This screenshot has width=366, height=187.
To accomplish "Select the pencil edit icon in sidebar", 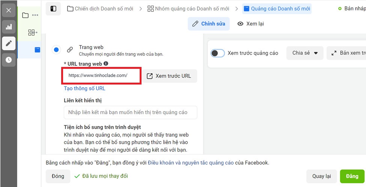I will click(x=9, y=43).
